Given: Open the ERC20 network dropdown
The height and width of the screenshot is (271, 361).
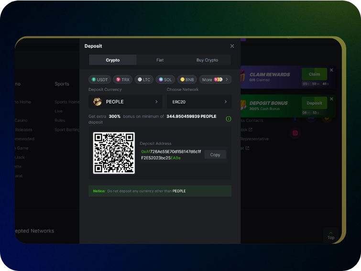Looking at the screenshot, I should 199,102.
